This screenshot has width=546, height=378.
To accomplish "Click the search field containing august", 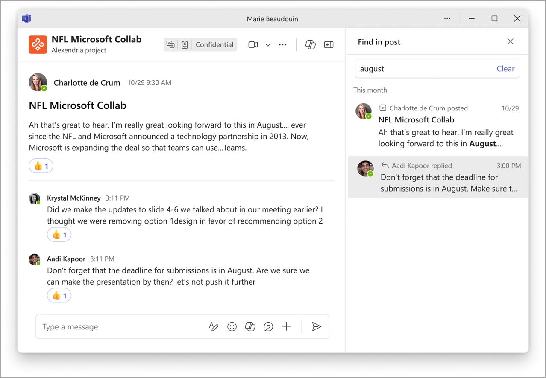I will tap(437, 69).
